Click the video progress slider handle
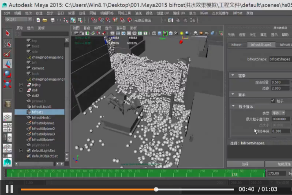This screenshot has width=292, height=195. pyautogui.click(x=156, y=189)
